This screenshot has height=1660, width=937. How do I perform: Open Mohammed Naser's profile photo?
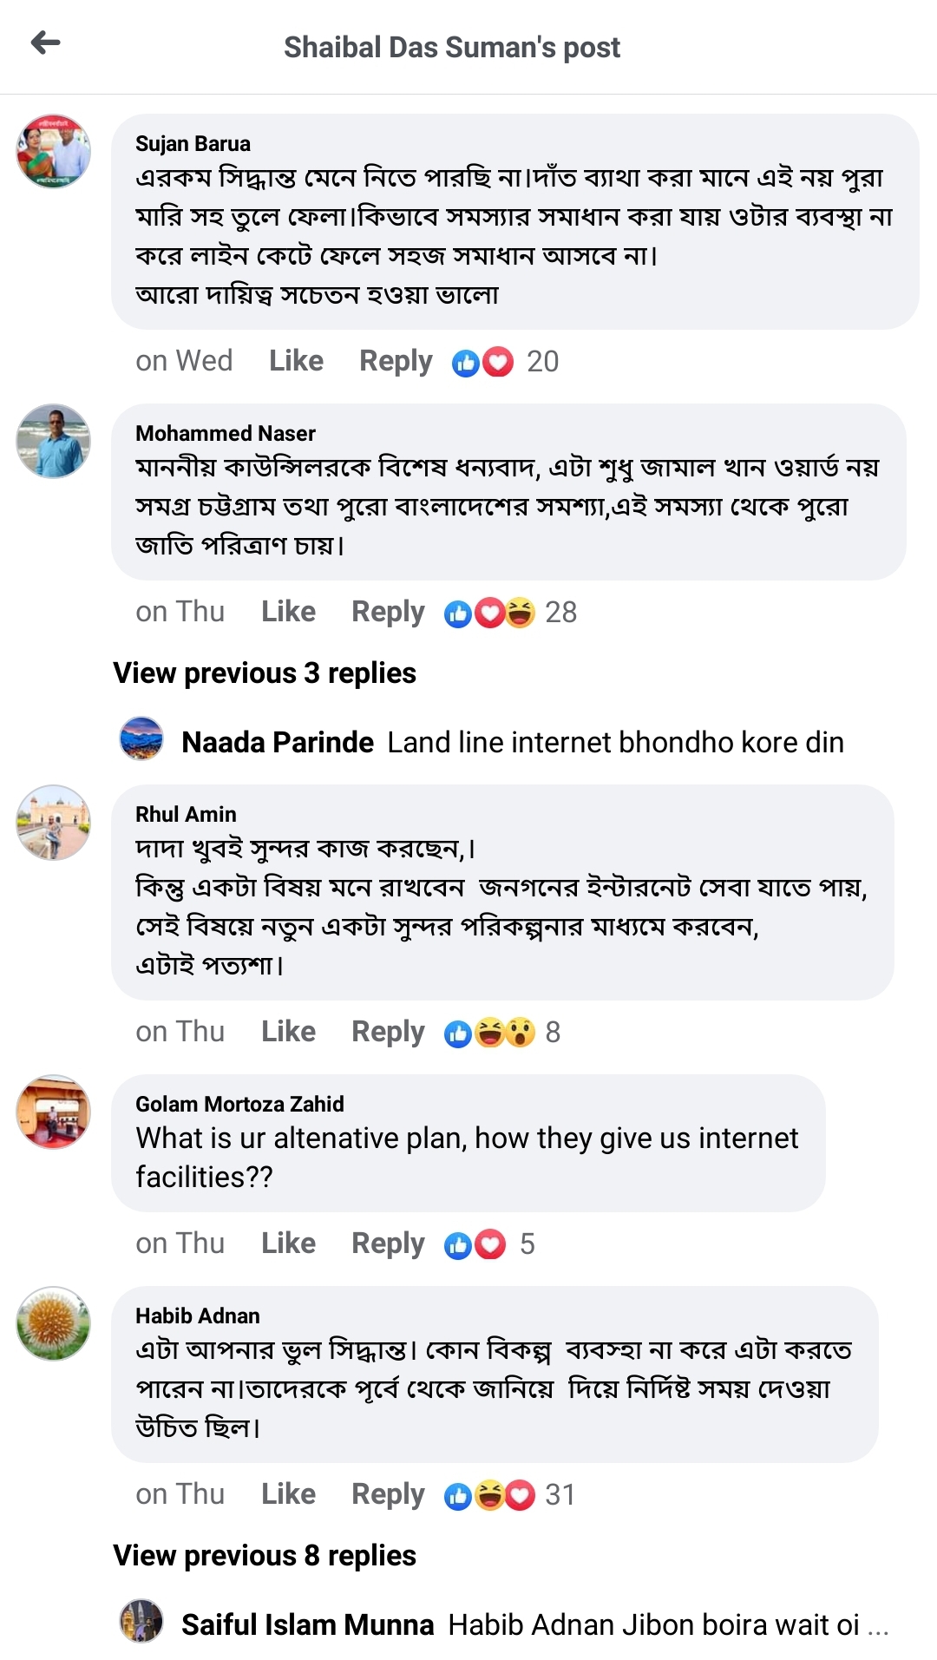[54, 441]
